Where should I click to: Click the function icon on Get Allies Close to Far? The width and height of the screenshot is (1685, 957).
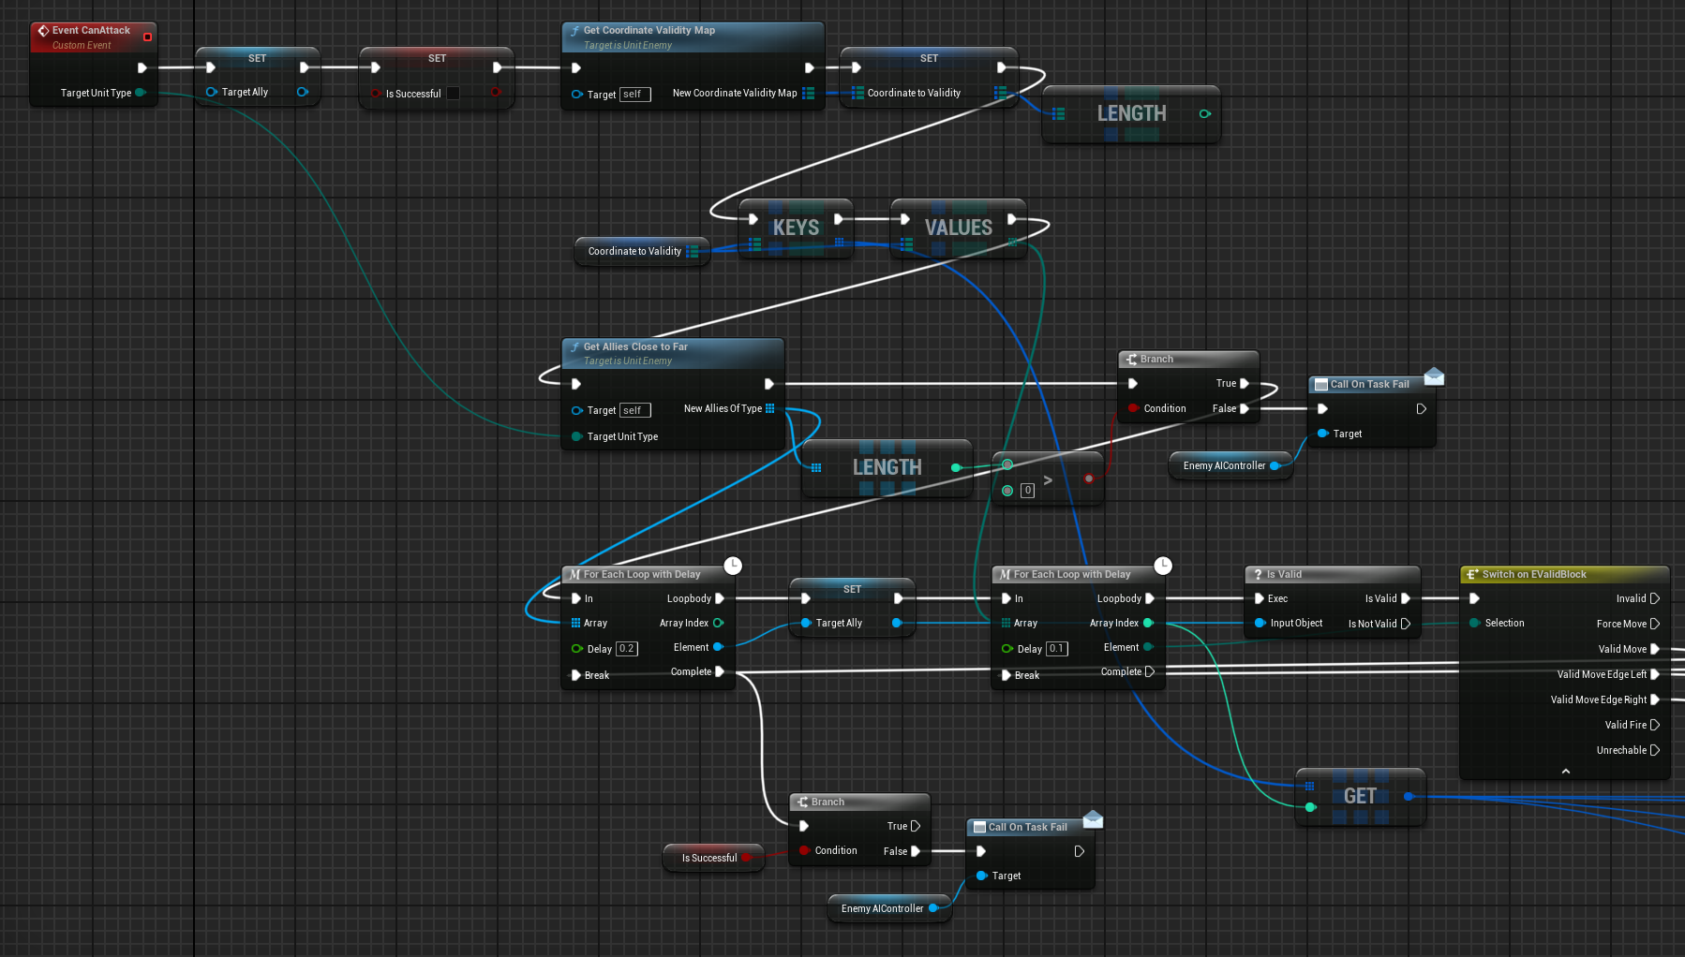[574, 347]
